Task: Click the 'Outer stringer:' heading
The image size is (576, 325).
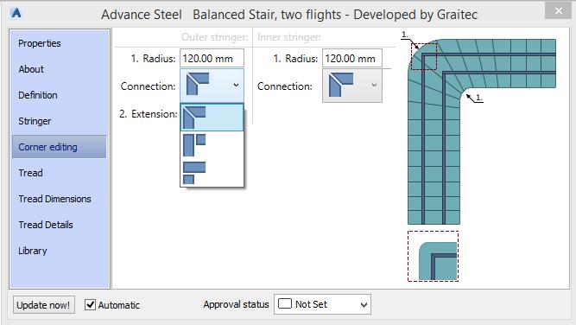Action: click(x=215, y=37)
